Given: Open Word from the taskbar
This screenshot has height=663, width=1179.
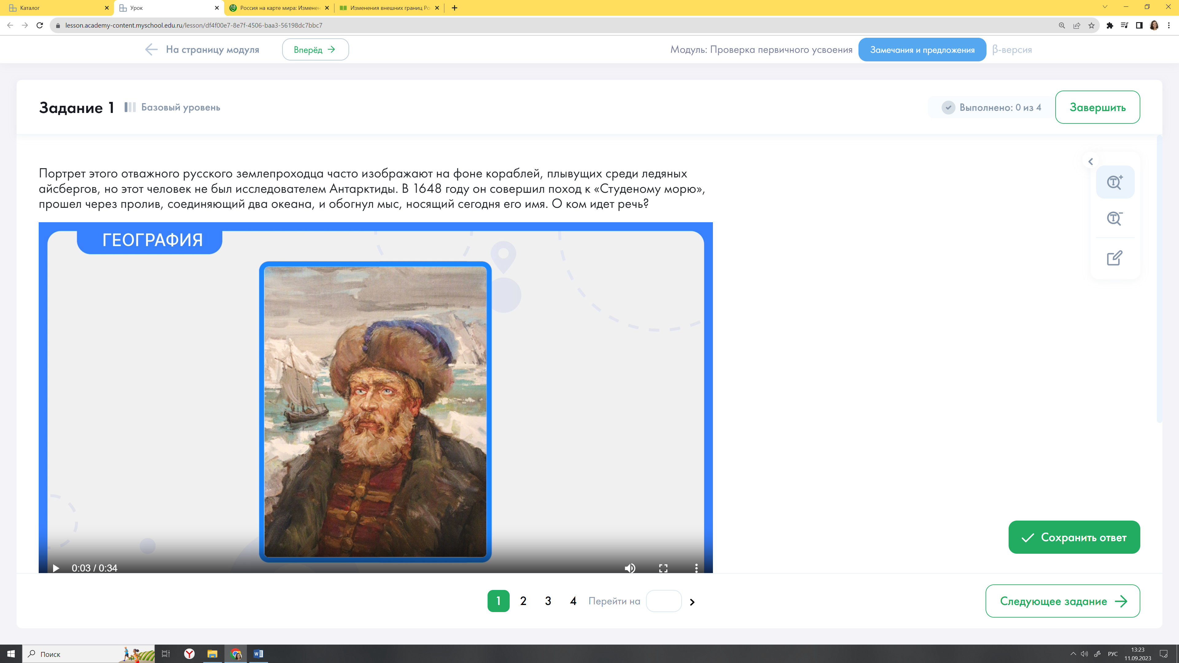Looking at the screenshot, I should coord(258,654).
